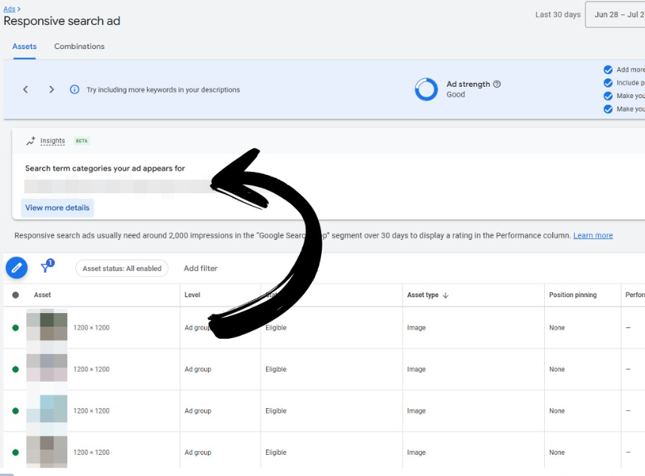Click the status dot column header
This screenshot has height=476, width=645.
(15, 295)
